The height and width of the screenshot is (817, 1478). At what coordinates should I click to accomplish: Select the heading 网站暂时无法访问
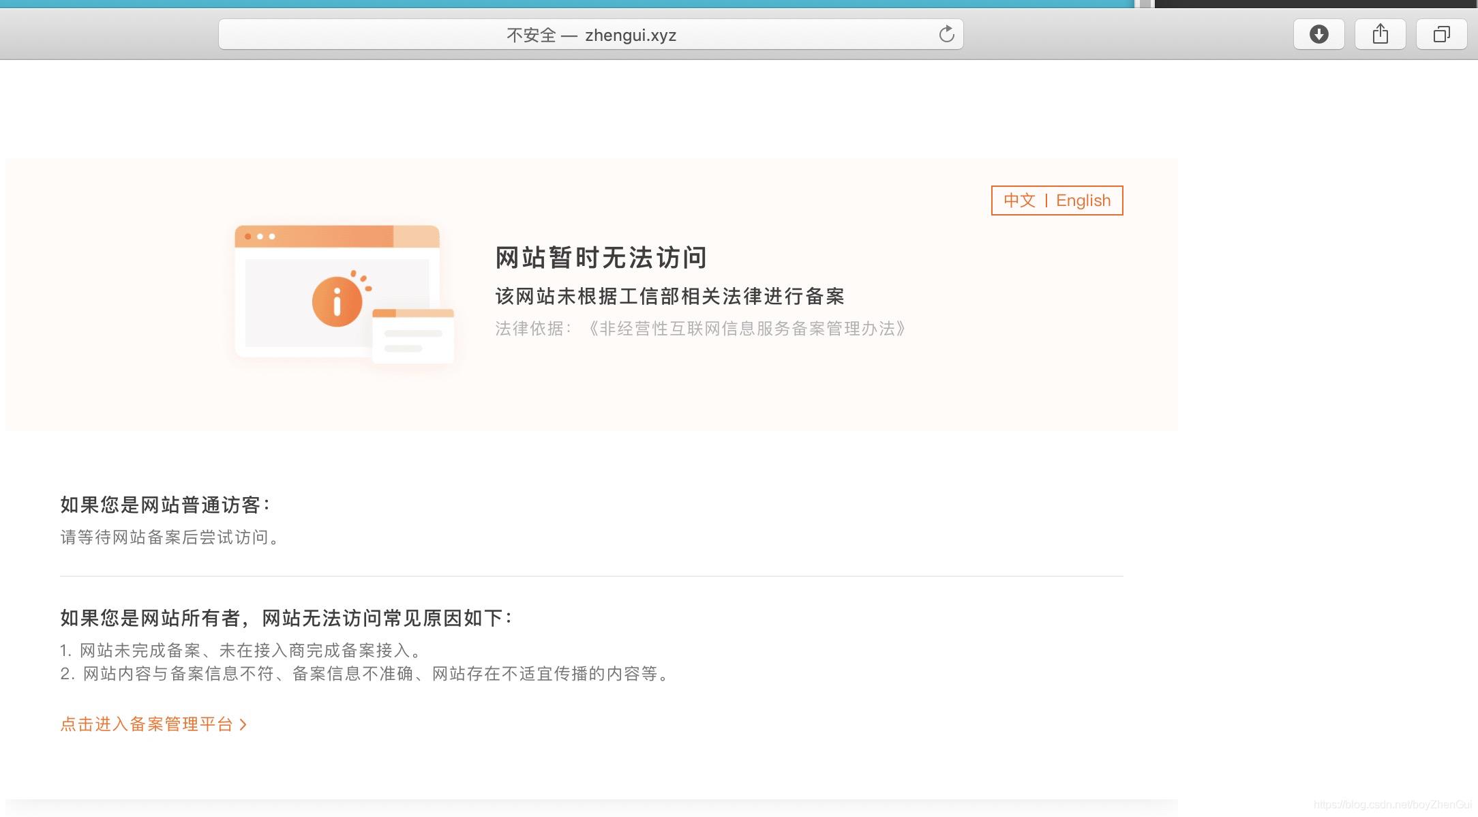(601, 258)
